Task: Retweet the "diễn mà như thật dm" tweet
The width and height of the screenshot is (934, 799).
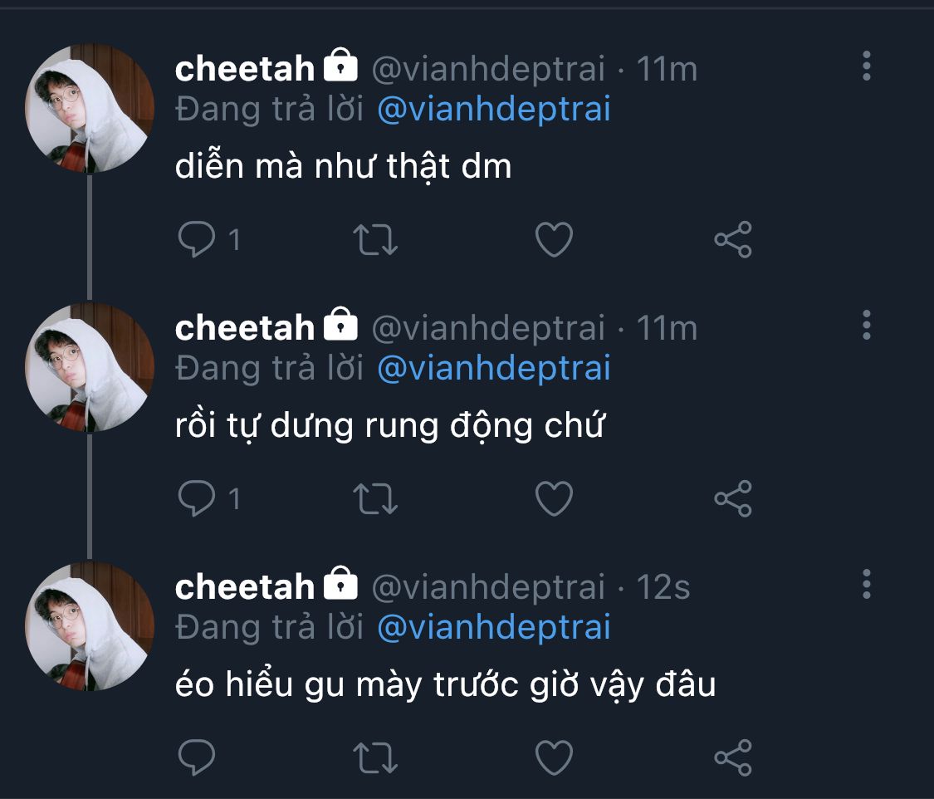Action: [x=375, y=239]
